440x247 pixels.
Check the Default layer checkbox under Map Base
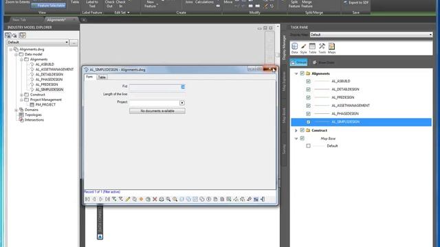pos(309,145)
